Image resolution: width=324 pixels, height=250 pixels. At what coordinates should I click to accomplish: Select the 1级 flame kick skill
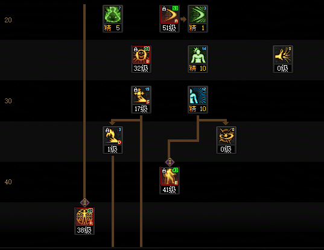(x=113, y=136)
